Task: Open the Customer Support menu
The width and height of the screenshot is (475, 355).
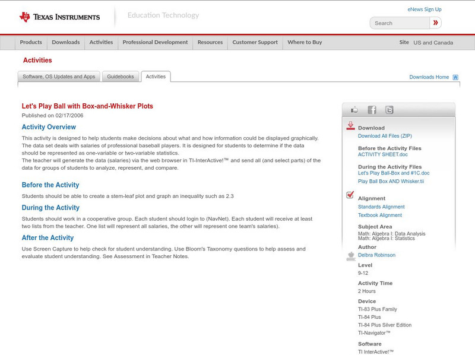Action: [255, 42]
